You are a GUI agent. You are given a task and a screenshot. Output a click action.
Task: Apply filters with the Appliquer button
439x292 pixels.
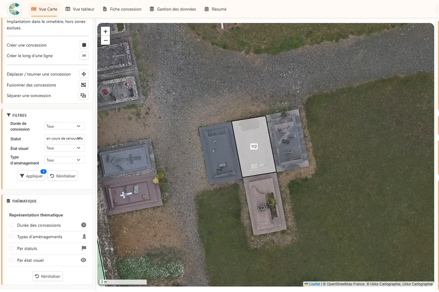[31, 176]
